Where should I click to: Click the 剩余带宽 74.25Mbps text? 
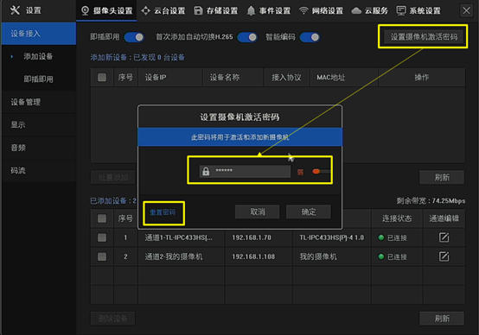coord(431,201)
